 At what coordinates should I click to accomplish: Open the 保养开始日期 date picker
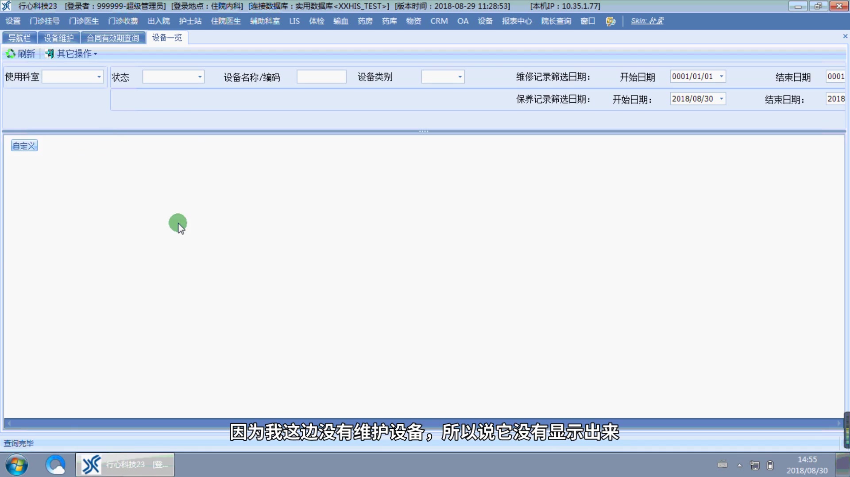[721, 99]
